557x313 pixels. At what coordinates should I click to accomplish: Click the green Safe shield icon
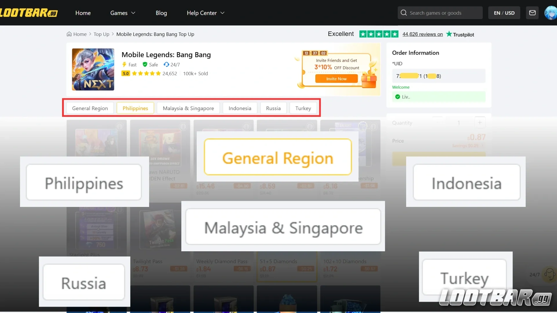[145, 64]
